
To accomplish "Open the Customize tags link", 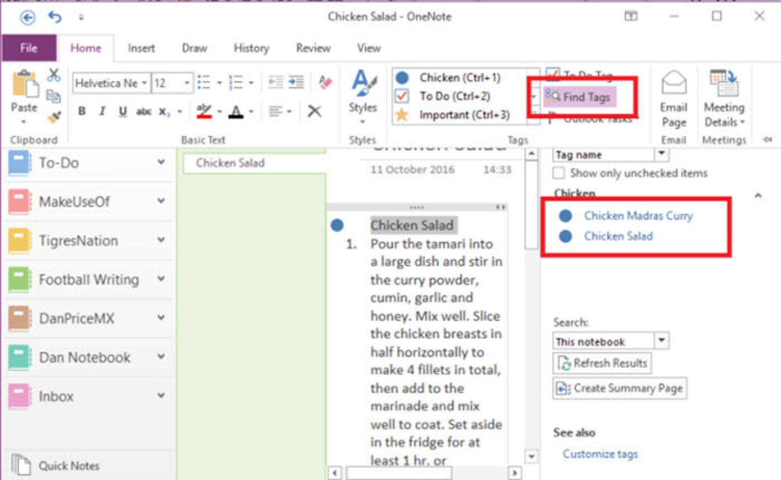I will (x=600, y=454).
